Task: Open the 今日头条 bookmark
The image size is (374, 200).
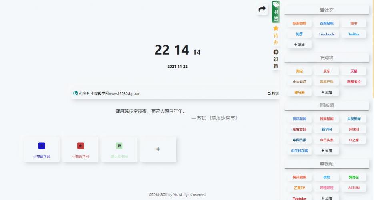Action: [x=326, y=140]
